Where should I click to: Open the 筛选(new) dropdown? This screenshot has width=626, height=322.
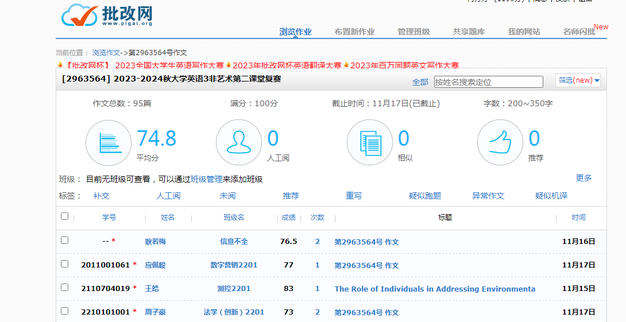click(x=578, y=80)
